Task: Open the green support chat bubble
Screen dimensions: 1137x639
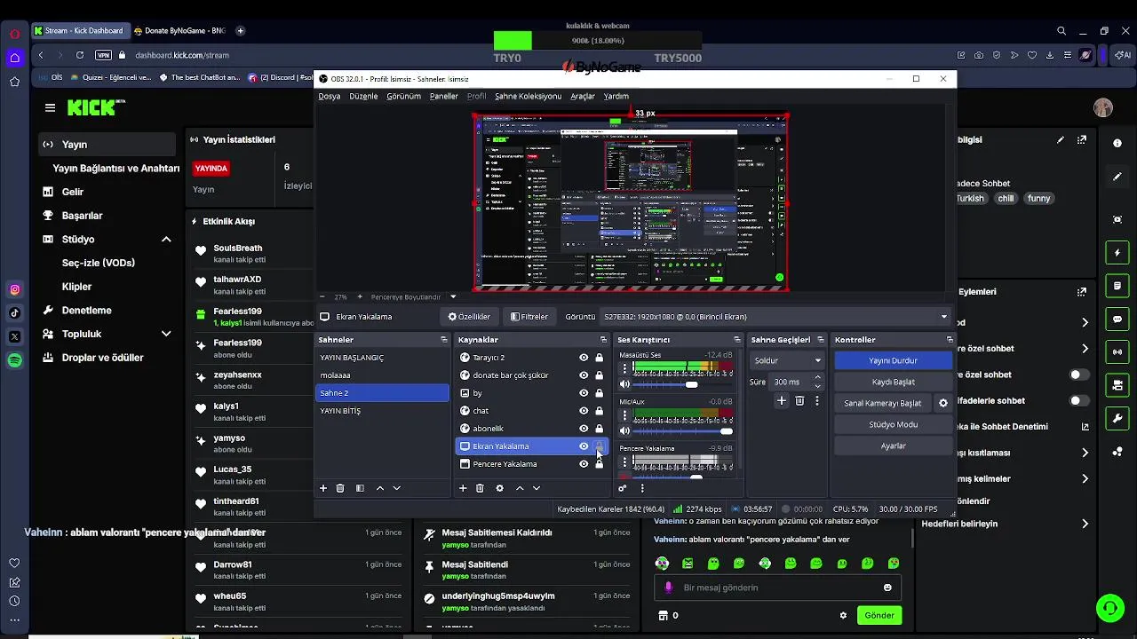Action: click(x=1109, y=608)
